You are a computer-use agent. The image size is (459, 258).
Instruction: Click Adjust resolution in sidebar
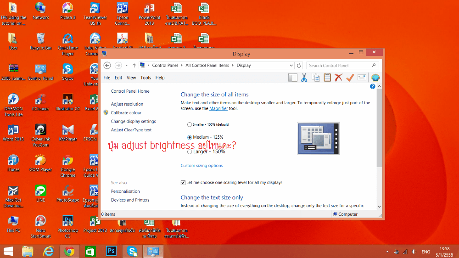(x=127, y=104)
